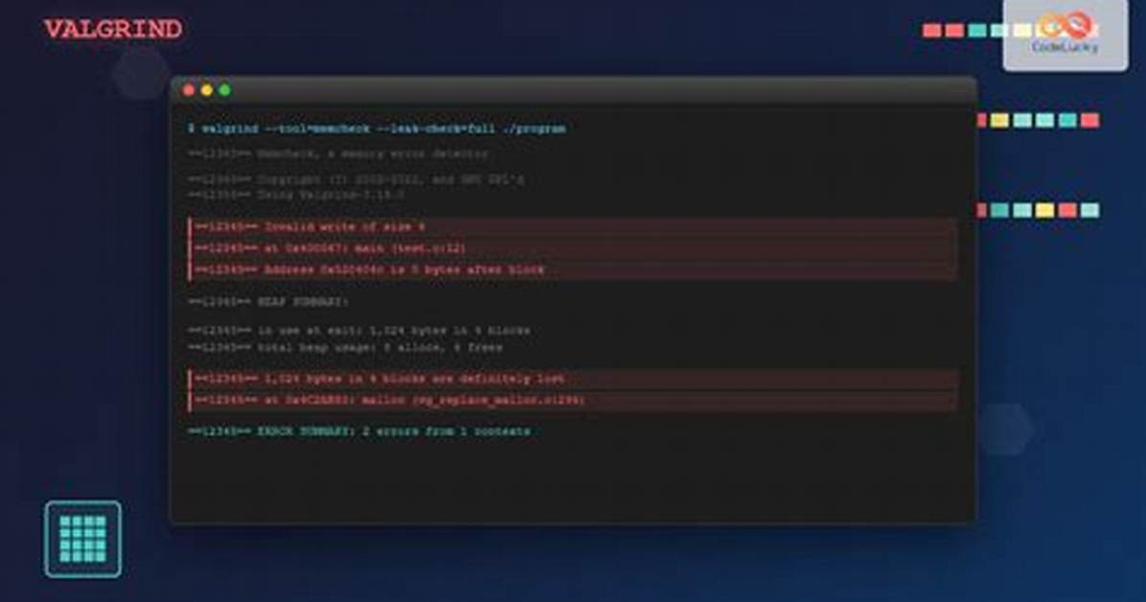Click the VALGRIND title heading

coord(113,30)
